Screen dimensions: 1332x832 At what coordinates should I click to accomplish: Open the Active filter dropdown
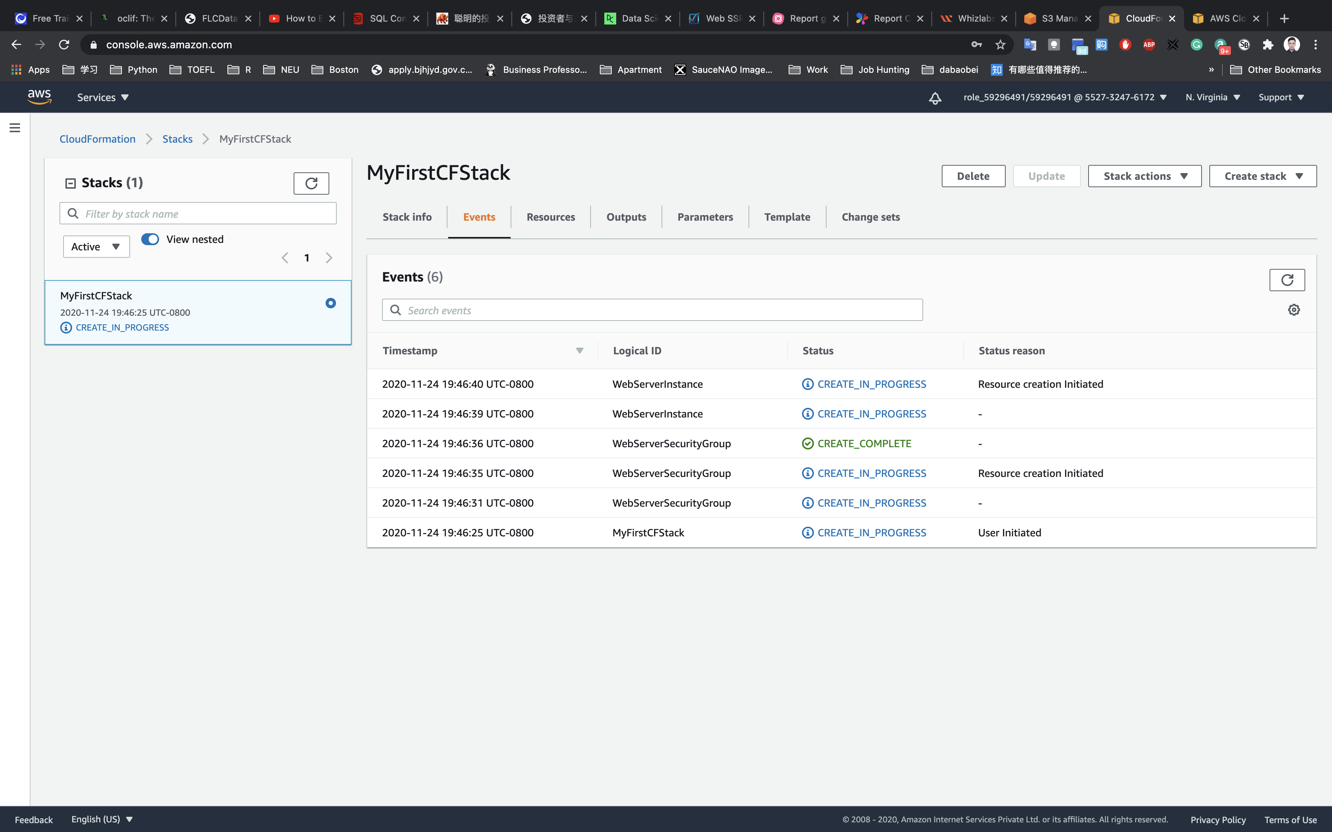(x=96, y=247)
